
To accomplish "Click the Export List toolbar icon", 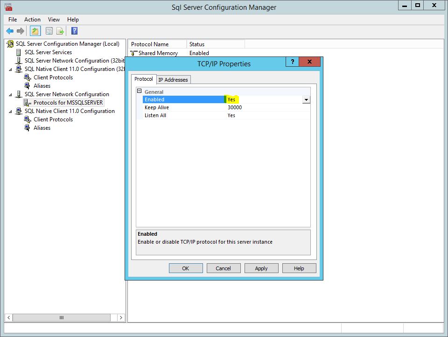I will [x=60, y=31].
